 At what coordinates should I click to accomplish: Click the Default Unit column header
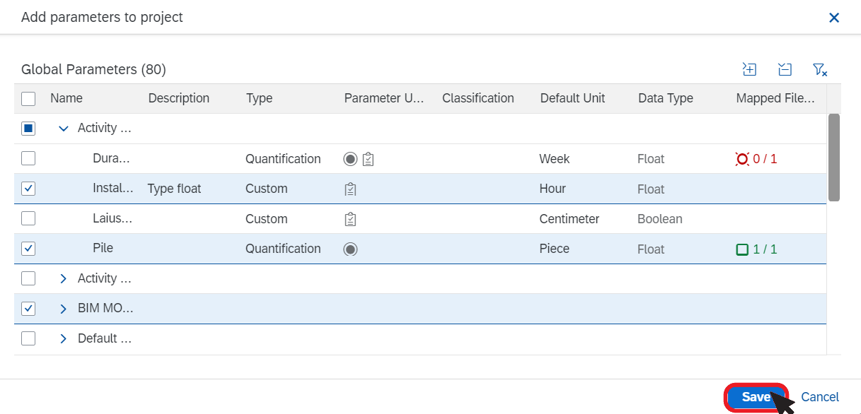click(572, 98)
